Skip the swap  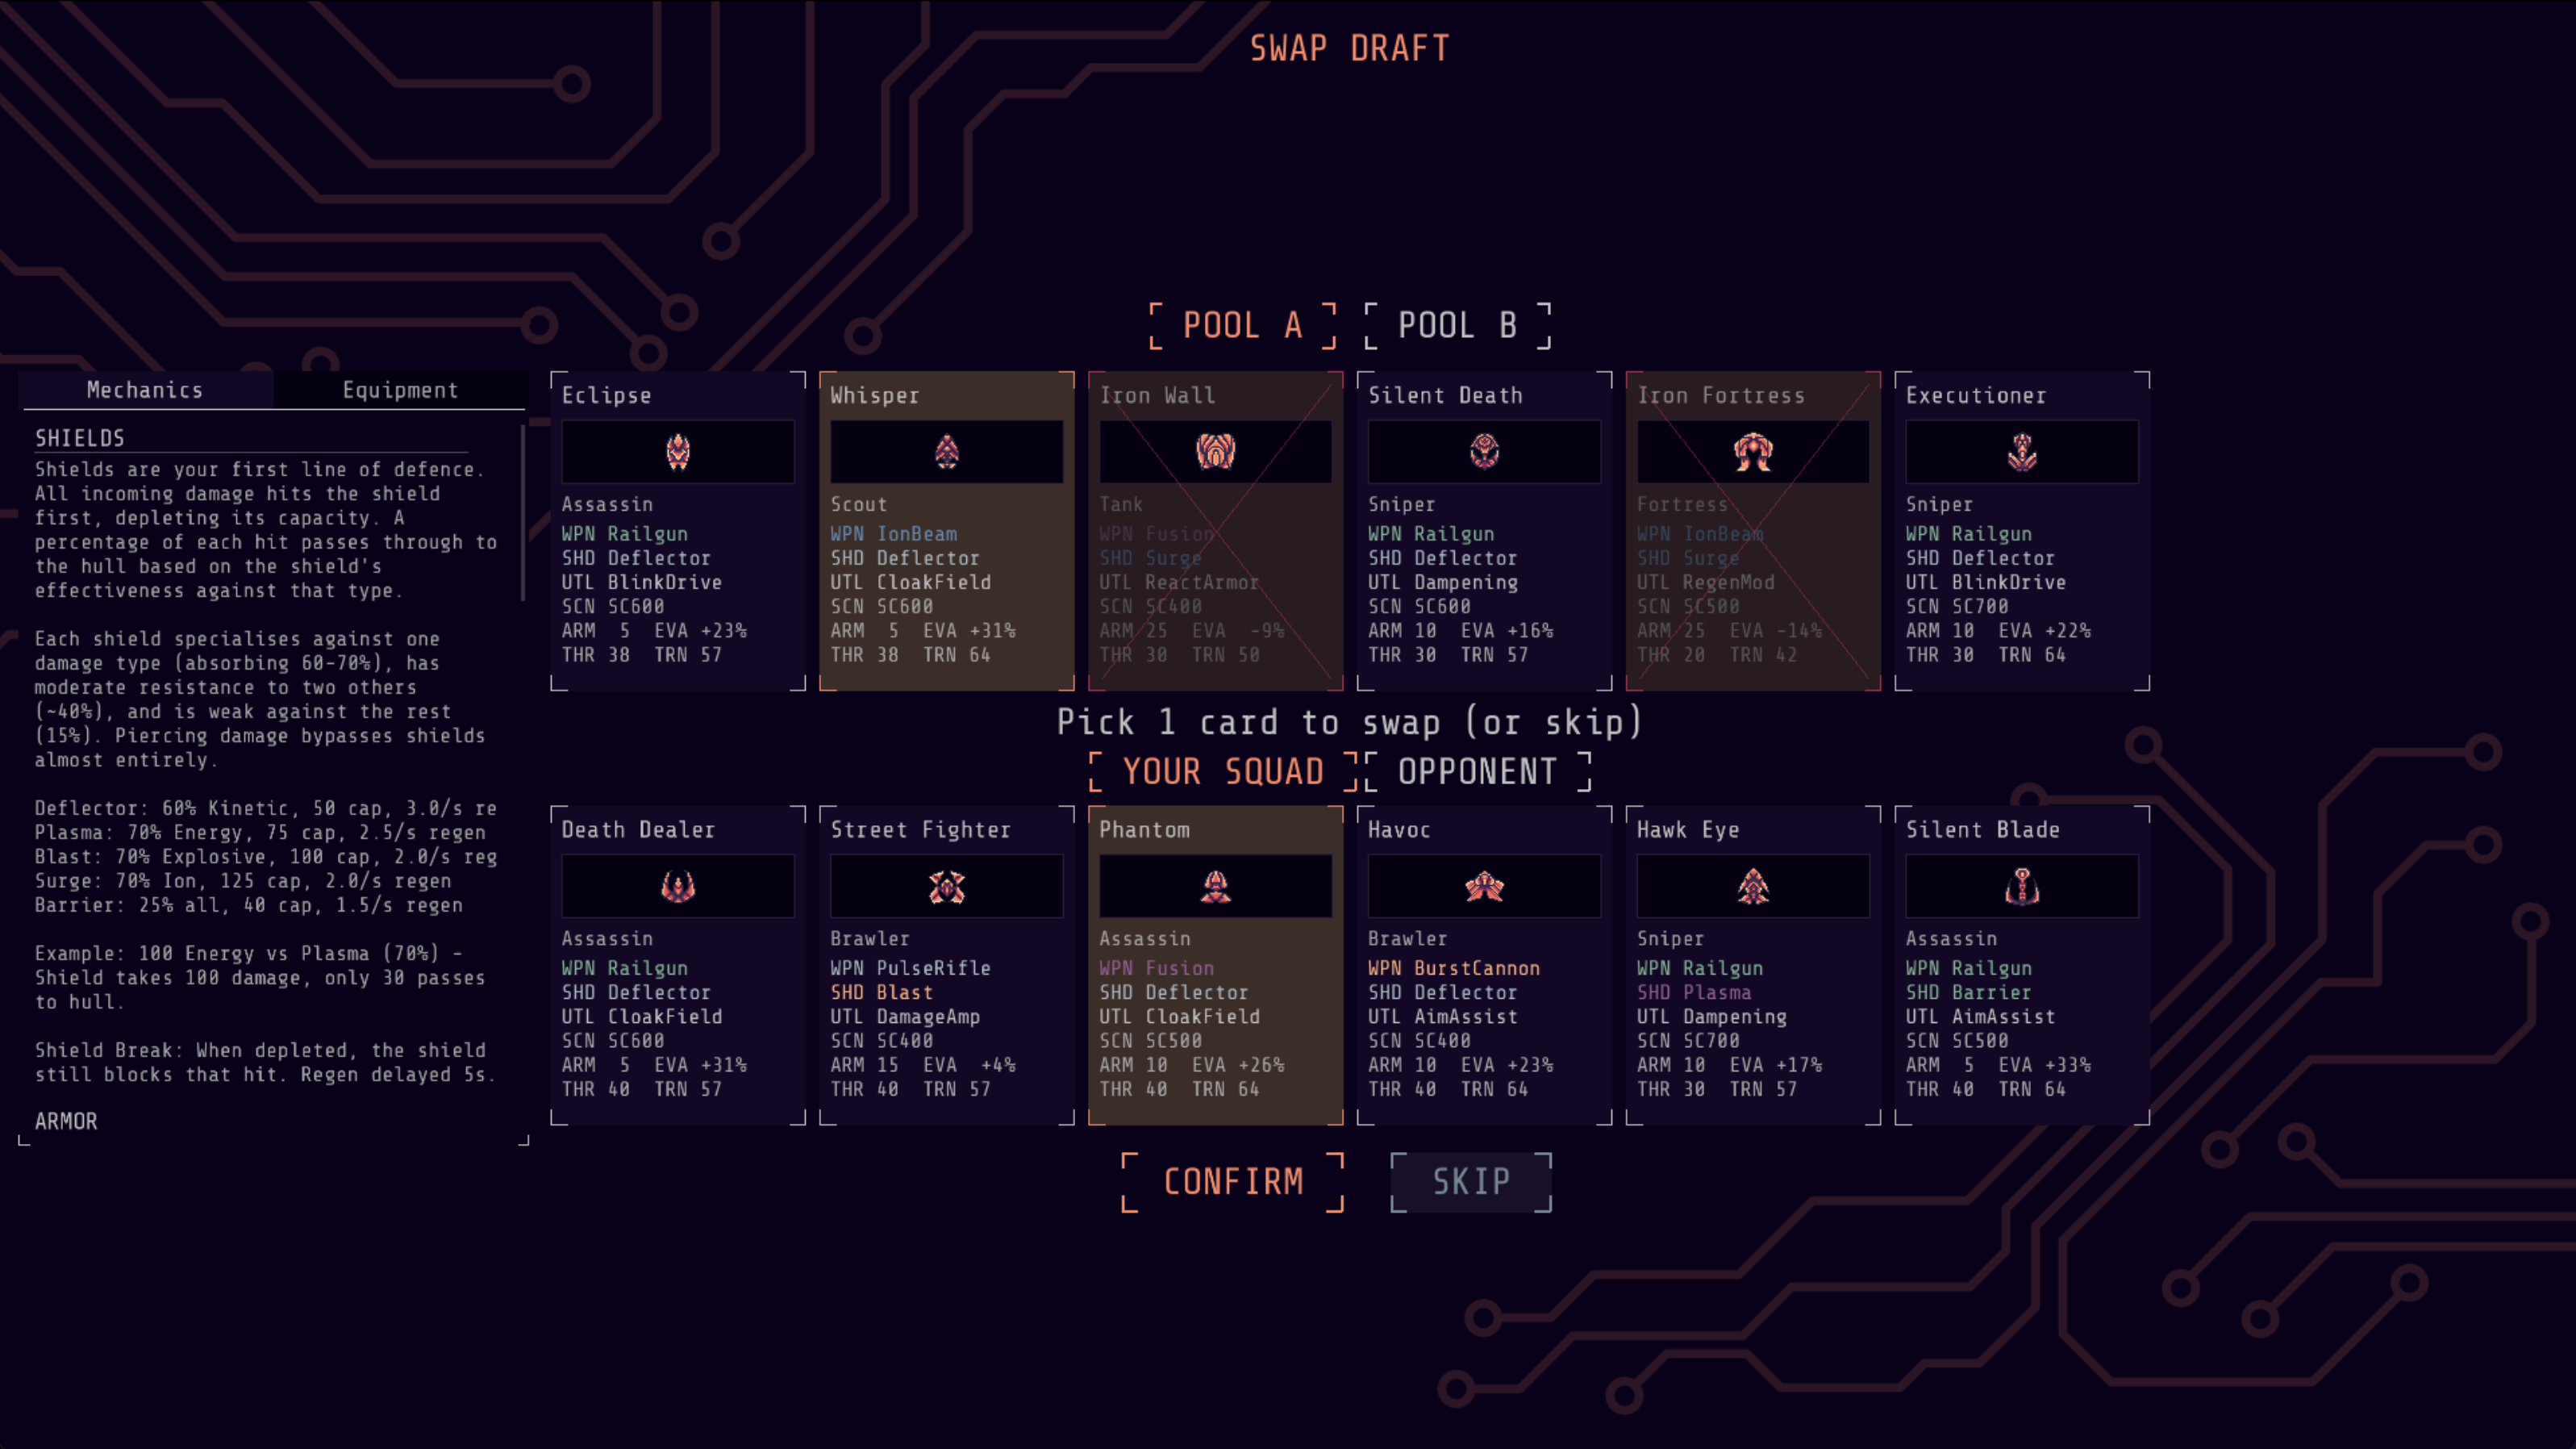(x=1471, y=1182)
